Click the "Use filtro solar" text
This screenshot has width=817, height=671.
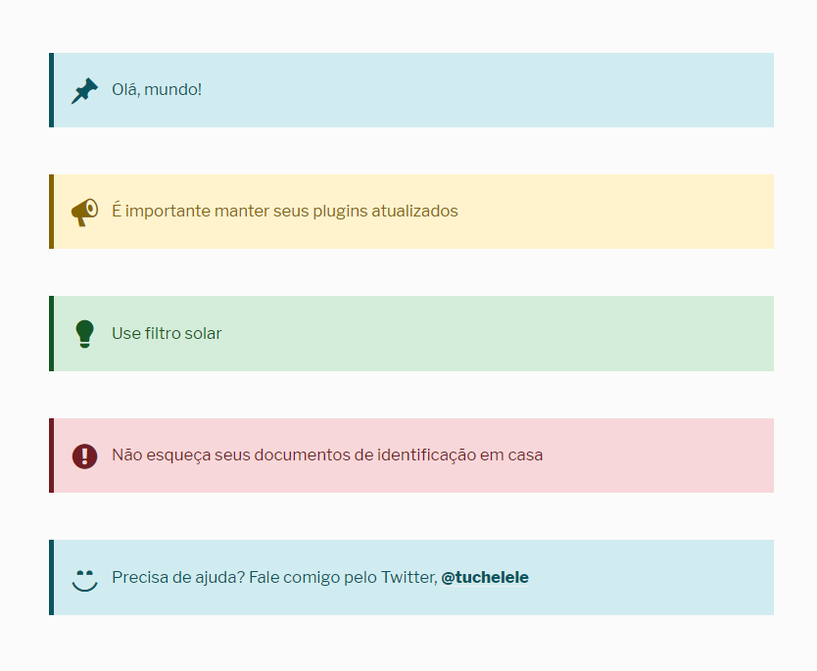167,333
